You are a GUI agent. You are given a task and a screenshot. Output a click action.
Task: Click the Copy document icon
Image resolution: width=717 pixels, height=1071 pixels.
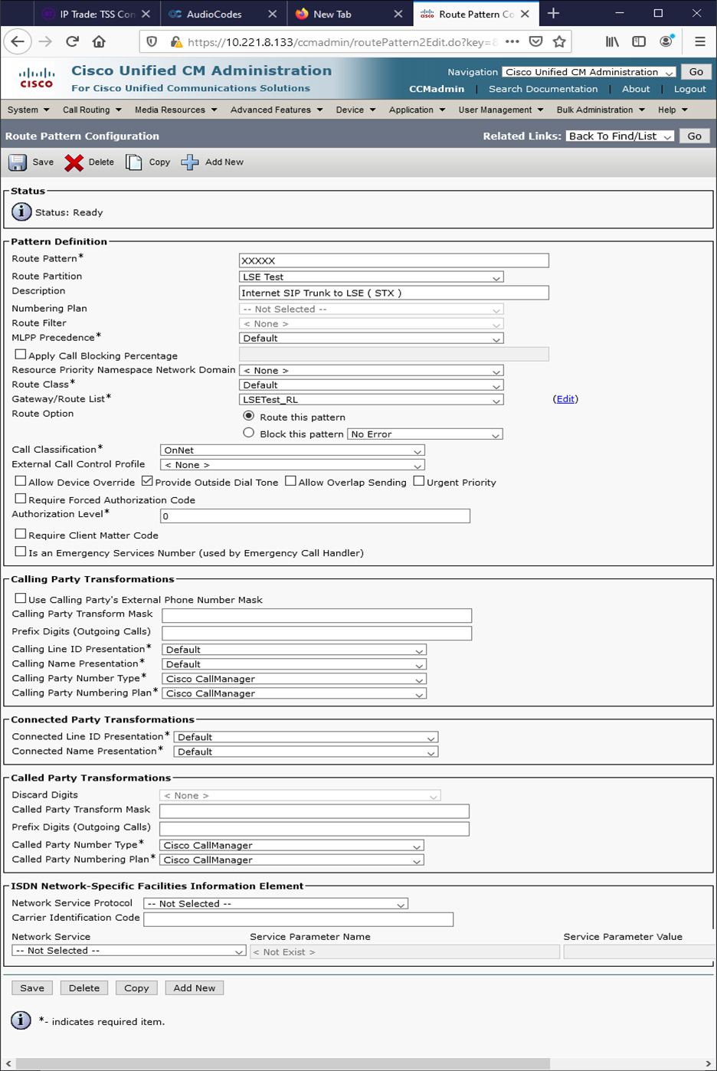pos(134,162)
